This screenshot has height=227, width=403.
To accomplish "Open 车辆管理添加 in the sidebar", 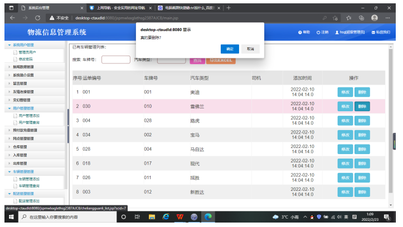I will pyautogui.click(x=29, y=179).
